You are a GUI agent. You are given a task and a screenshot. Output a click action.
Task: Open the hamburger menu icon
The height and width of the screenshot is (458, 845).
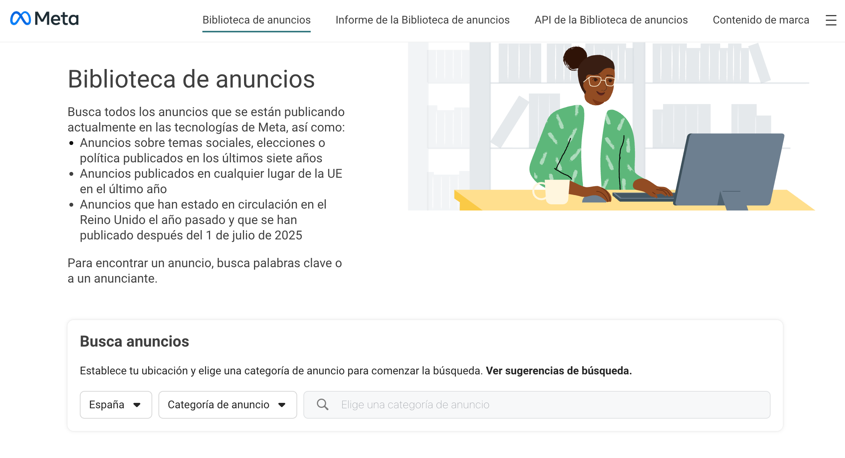click(x=831, y=20)
